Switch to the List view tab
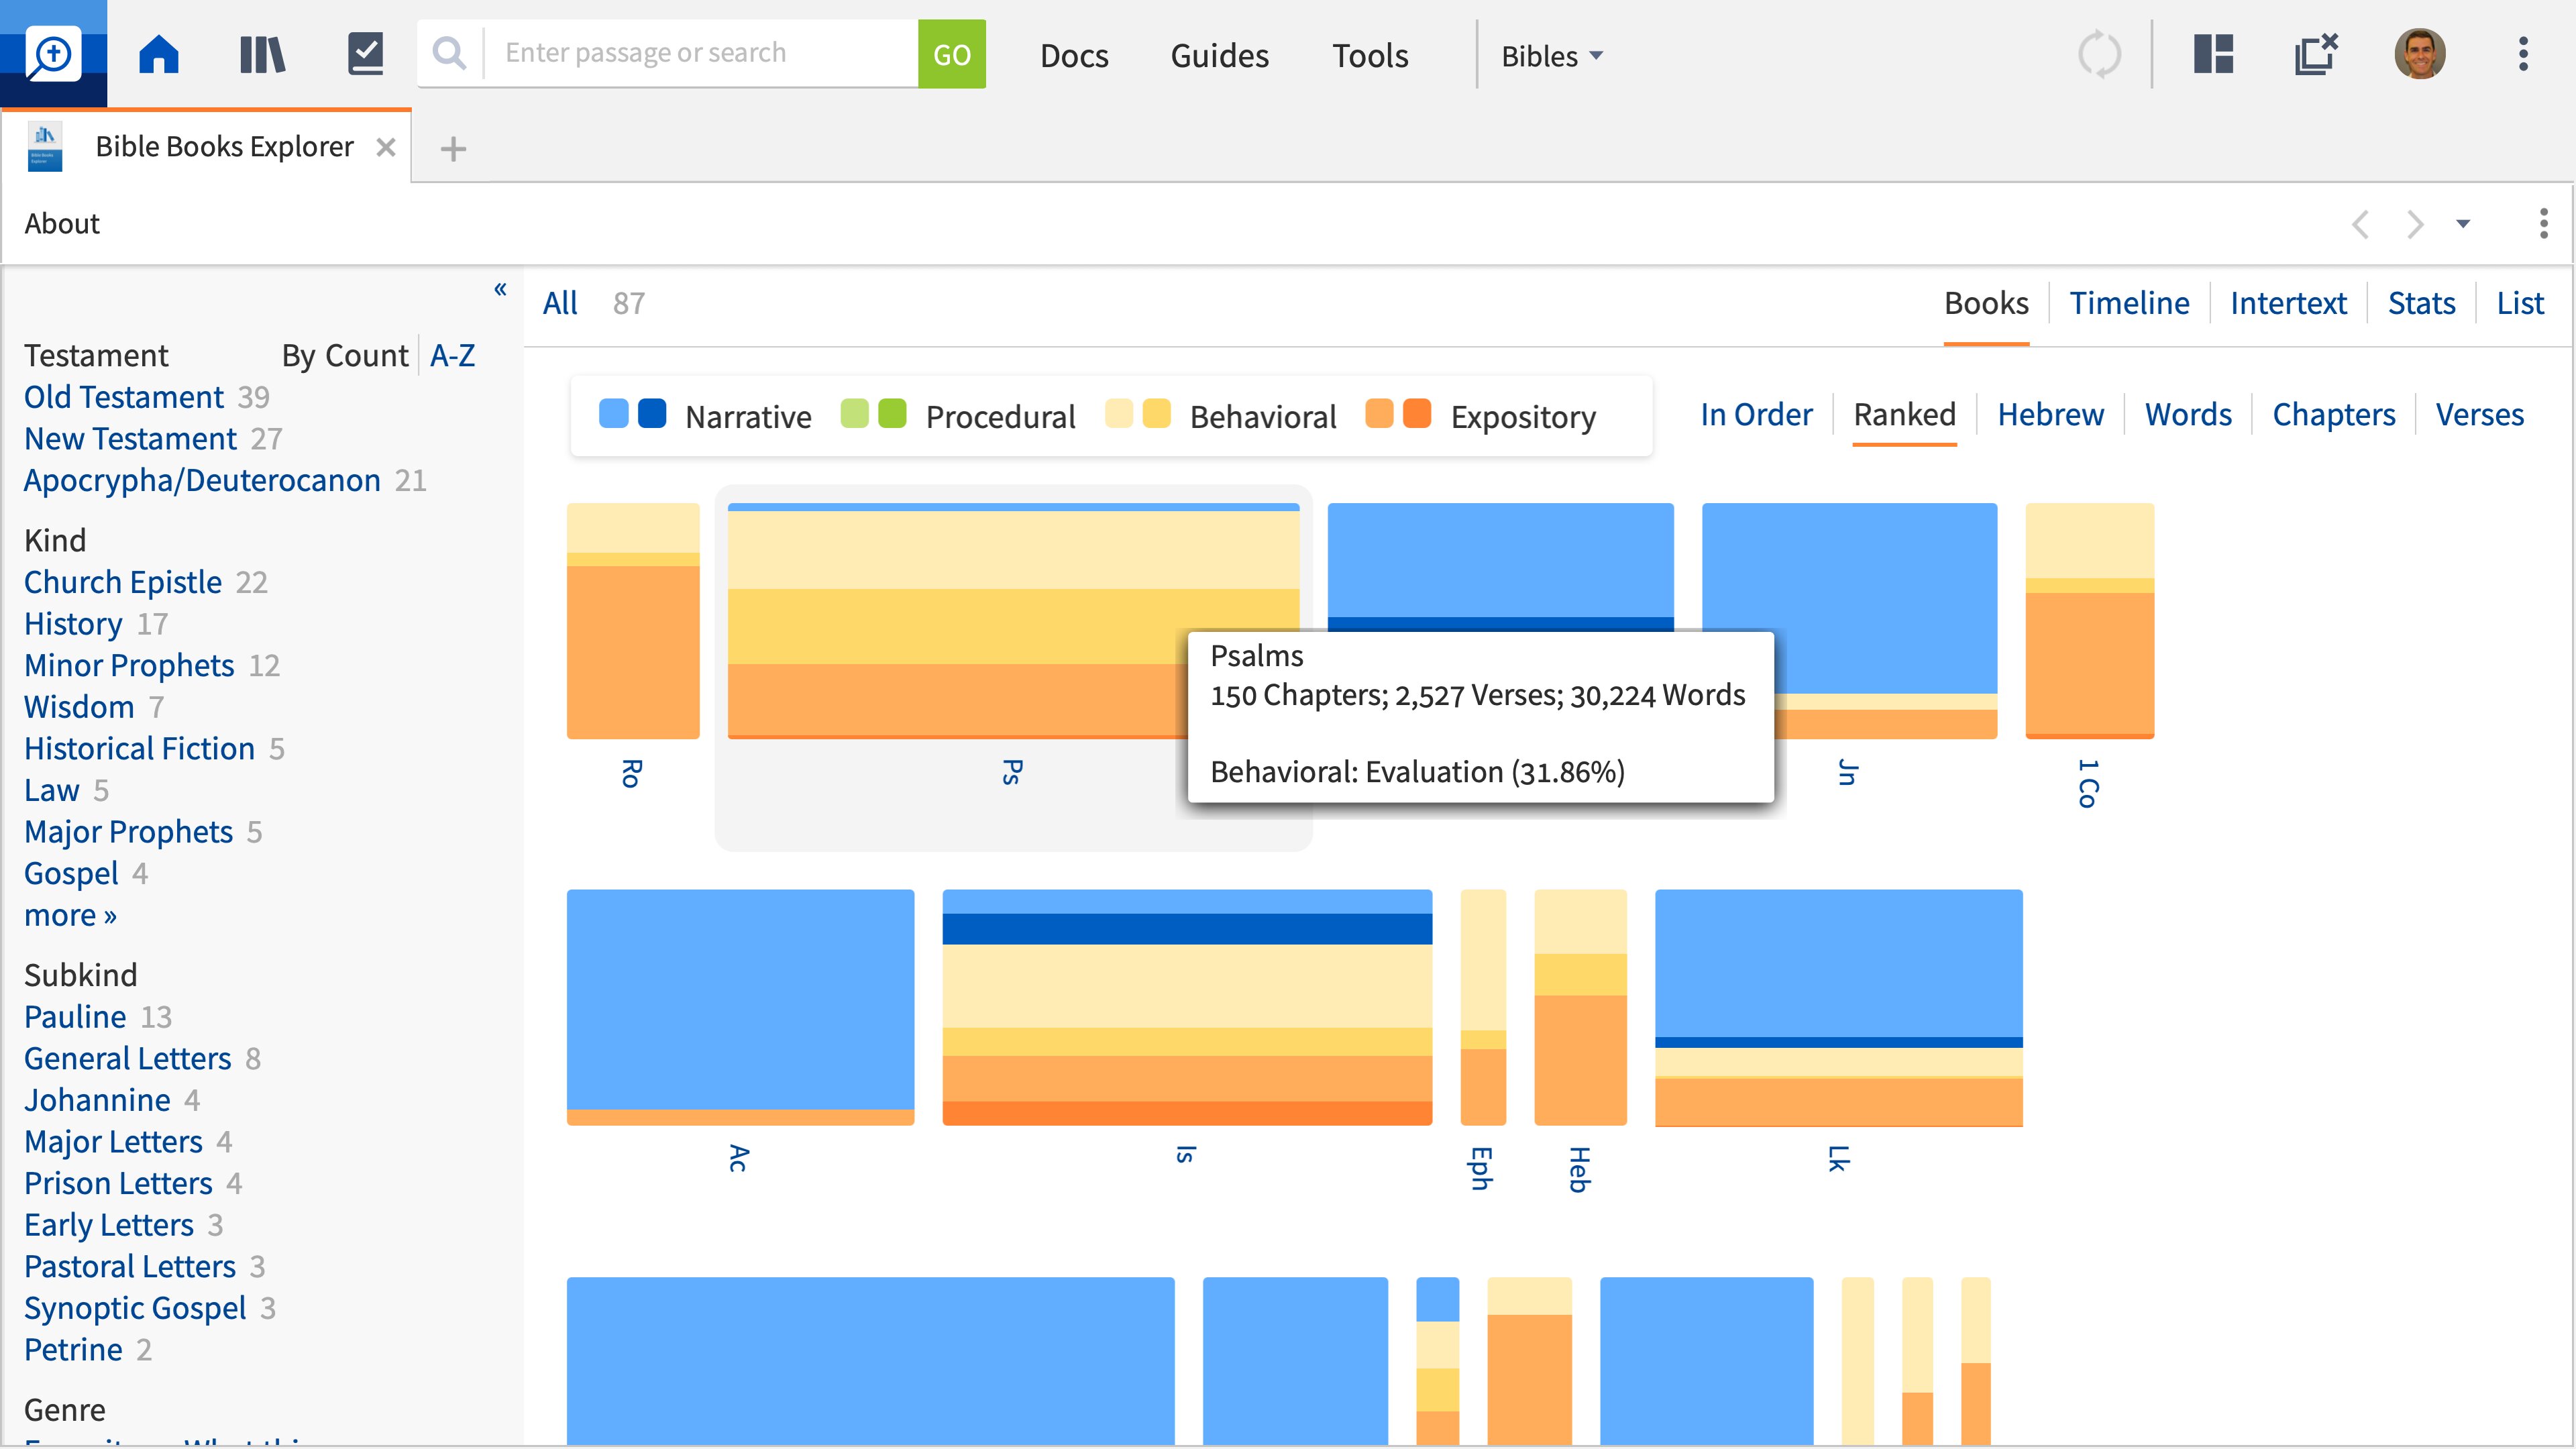 [x=2520, y=303]
